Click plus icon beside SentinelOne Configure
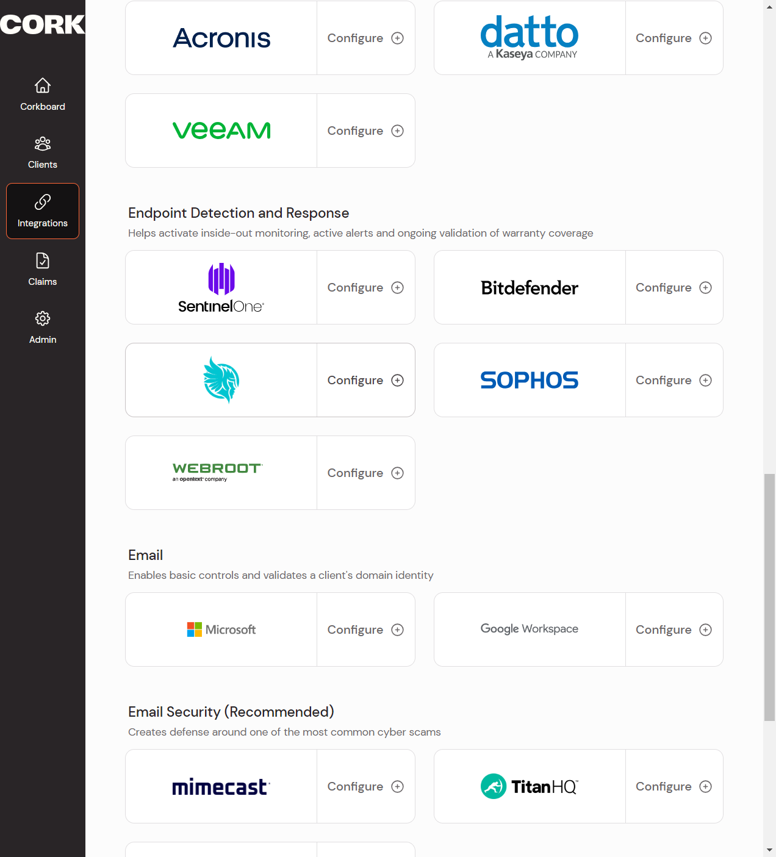 (x=398, y=287)
